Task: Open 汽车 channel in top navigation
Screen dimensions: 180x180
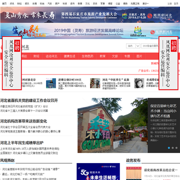Action: [49, 3]
